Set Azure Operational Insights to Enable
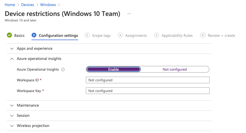246x133 pixels. tap(113, 69)
